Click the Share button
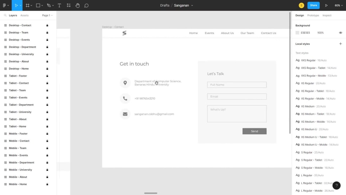This screenshot has width=346, height=195. pos(313,5)
